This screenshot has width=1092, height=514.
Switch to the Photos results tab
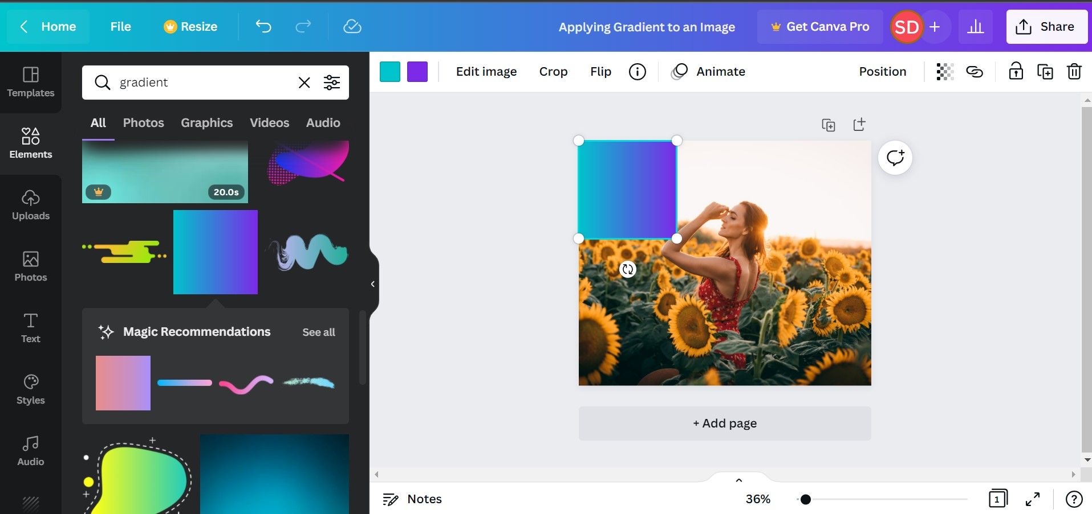click(x=143, y=123)
